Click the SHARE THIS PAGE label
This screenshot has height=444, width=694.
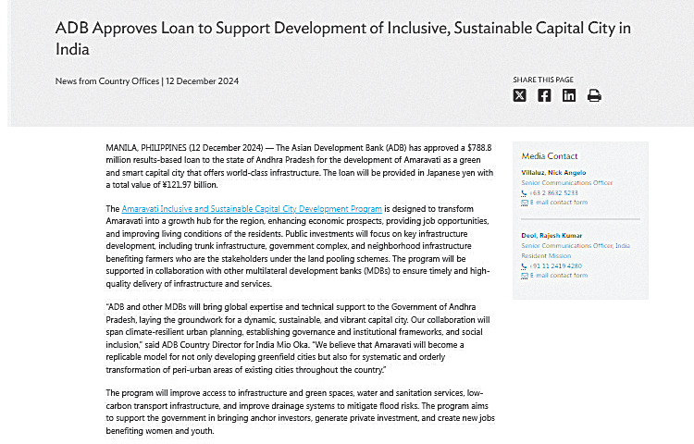(543, 80)
